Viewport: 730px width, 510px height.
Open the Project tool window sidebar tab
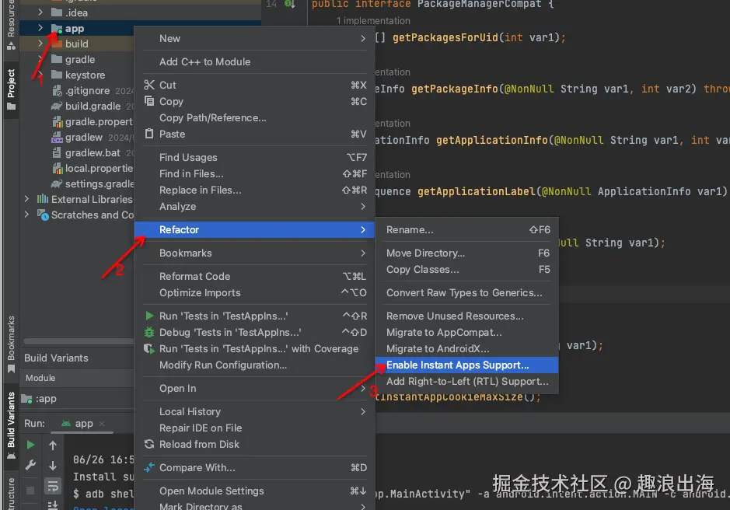tap(11, 89)
